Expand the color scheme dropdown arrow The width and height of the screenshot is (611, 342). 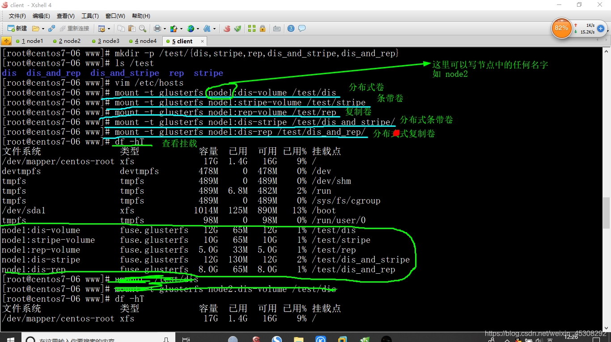click(181, 29)
